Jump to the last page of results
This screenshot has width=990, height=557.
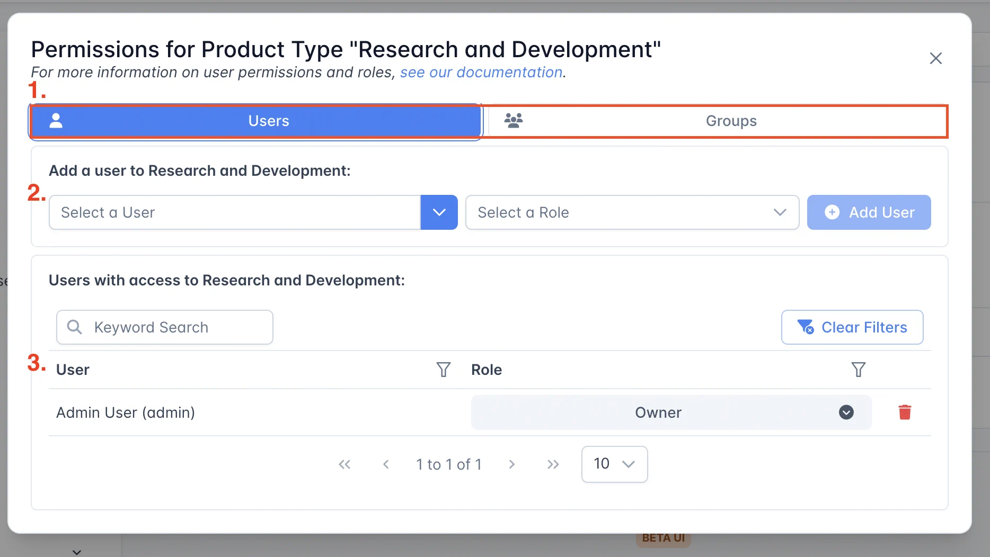click(x=553, y=464)
